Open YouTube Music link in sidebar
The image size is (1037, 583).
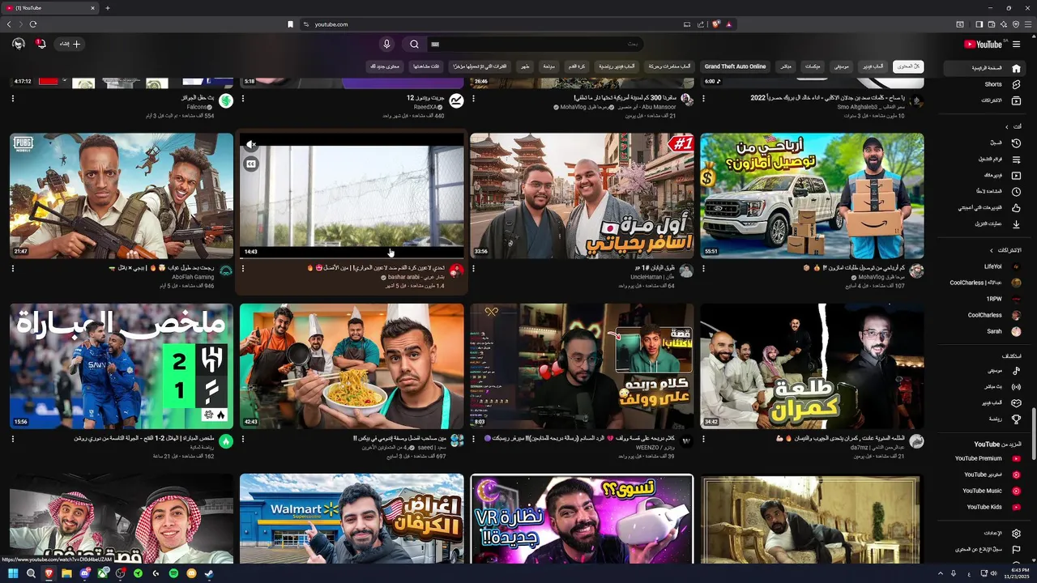point(982,491)
